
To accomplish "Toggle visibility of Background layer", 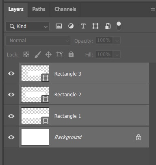I will pyautogui.click(x=11, y=137).
